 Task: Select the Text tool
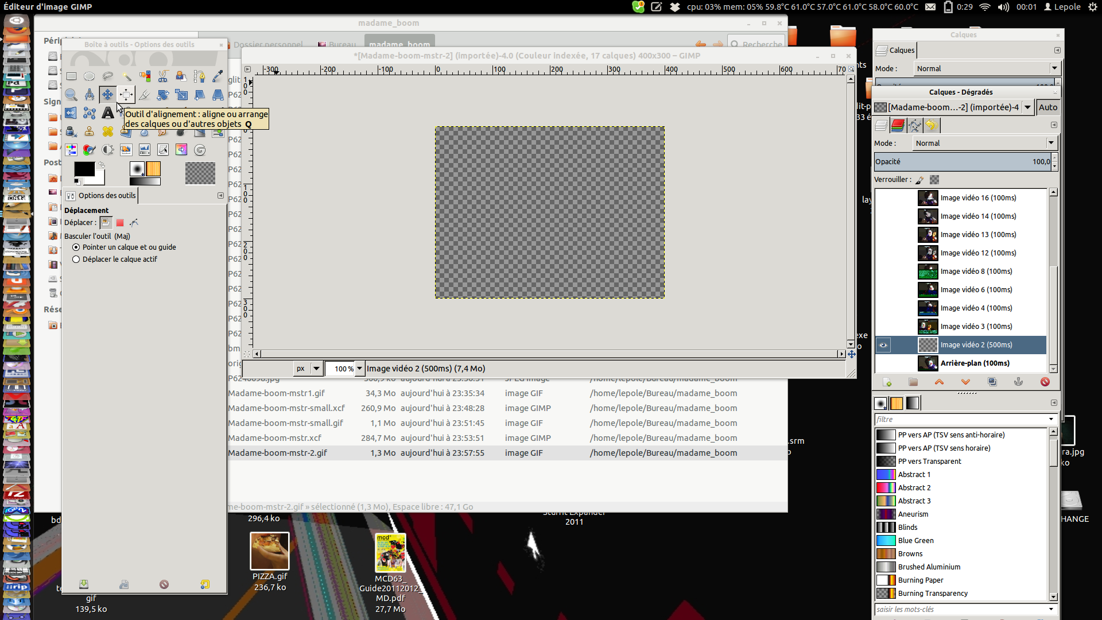pos(108,113)
